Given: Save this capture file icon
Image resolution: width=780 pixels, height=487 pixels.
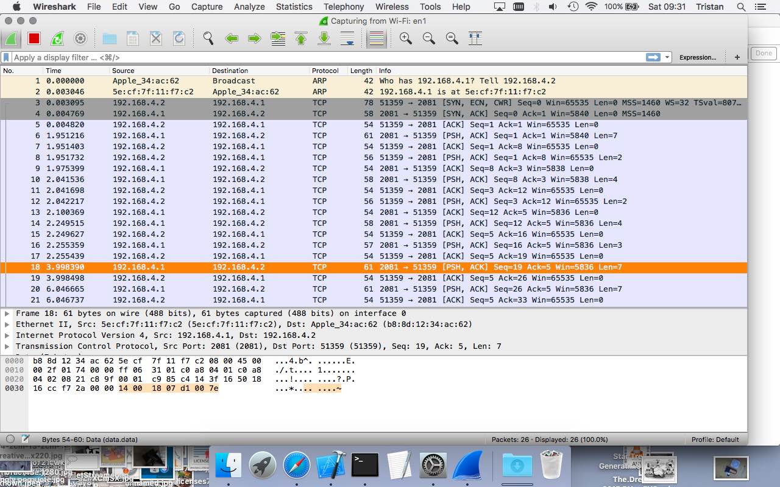Looking at the screenshot, I should pos(133,39).
